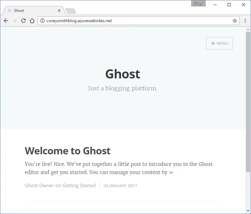Click the Corey profile button
Screen dimensions: 251x214
pyautogui.click(x=198, y=3)
